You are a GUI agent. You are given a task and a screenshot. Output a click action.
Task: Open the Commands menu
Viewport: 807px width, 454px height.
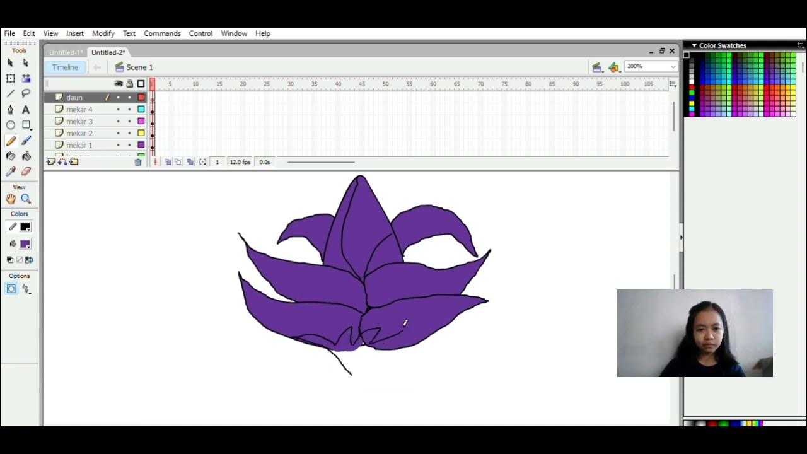(x=162, y=33)
